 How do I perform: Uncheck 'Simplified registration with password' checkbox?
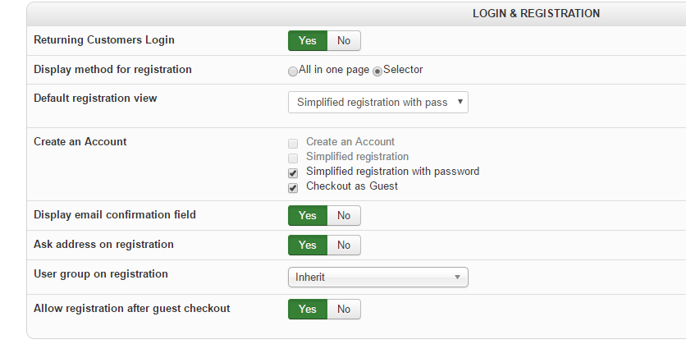293,172
